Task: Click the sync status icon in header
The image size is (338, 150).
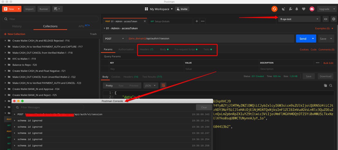Action: point(274,9)
